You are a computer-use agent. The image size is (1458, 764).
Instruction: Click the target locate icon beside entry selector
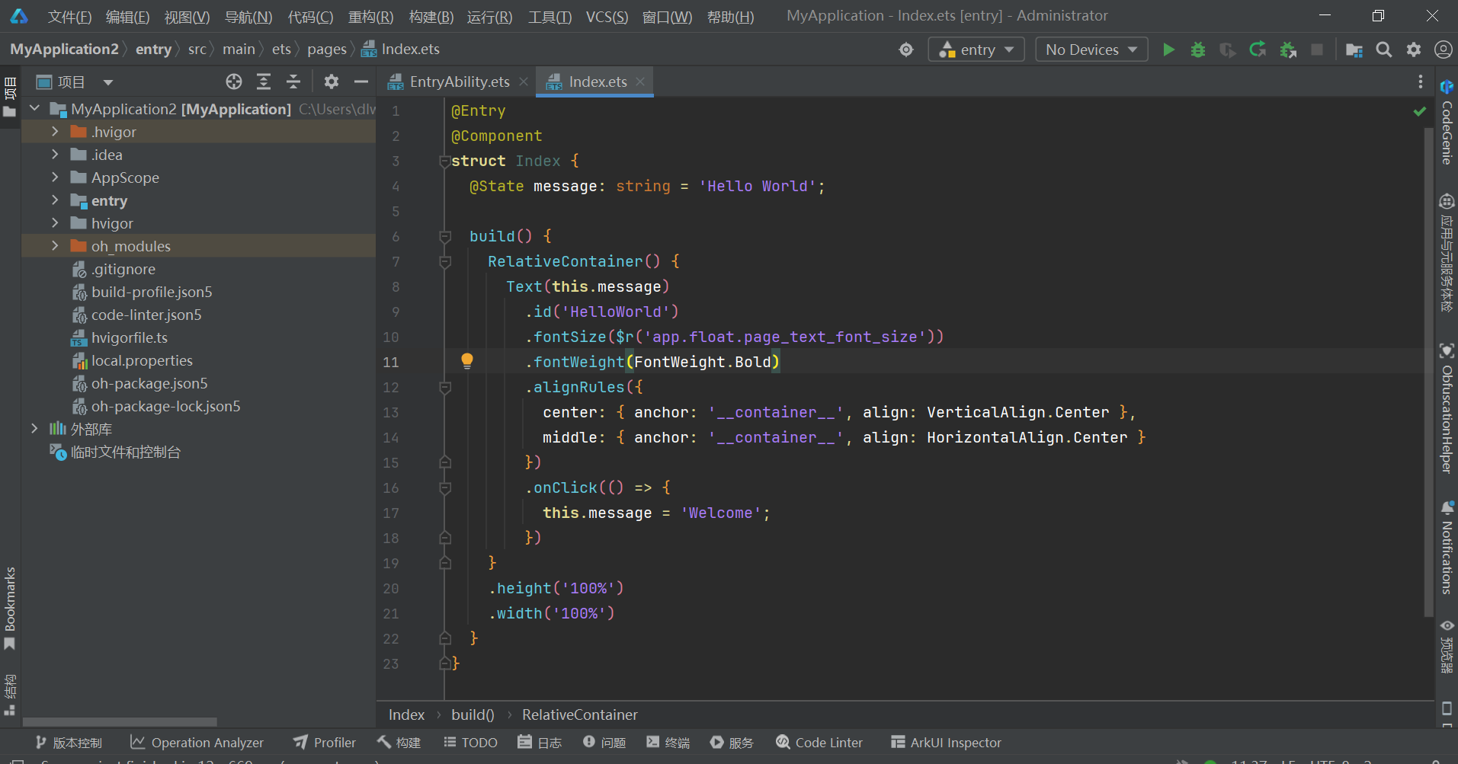[x=906, y=50]
